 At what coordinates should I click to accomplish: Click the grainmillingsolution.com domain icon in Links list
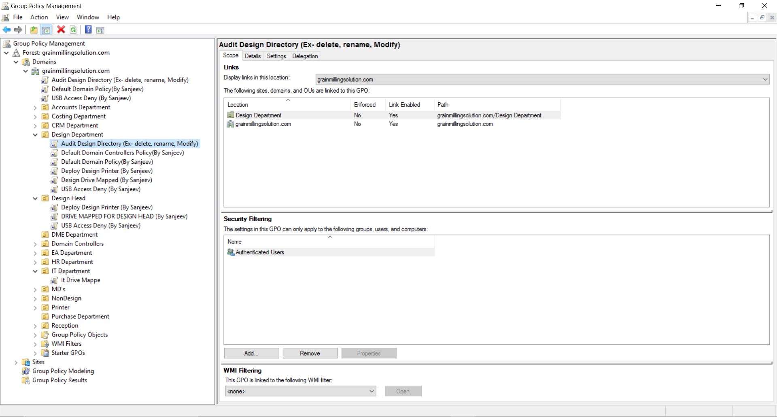click(x=231, y=124)
